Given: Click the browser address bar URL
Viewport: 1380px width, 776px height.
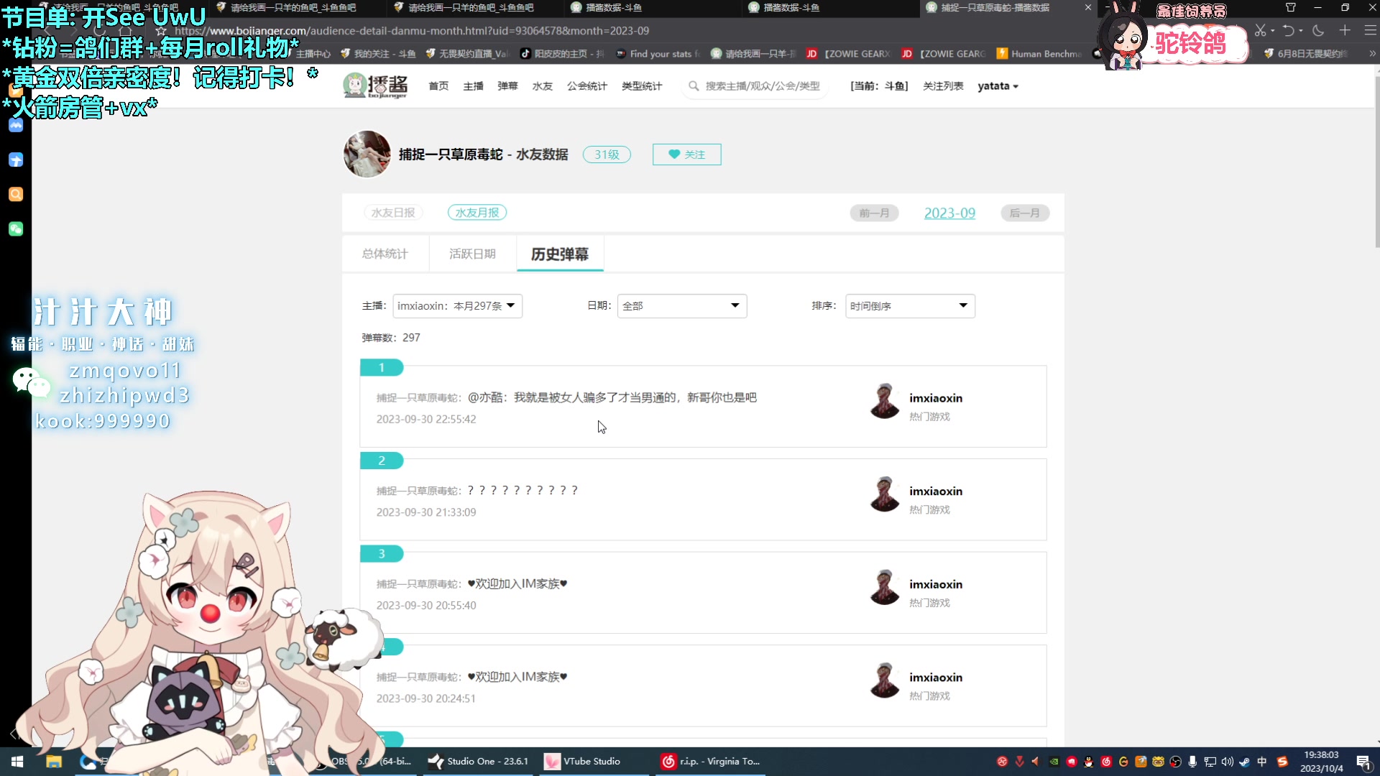Looking at the screenshot, I should click(x=412, y=31).
